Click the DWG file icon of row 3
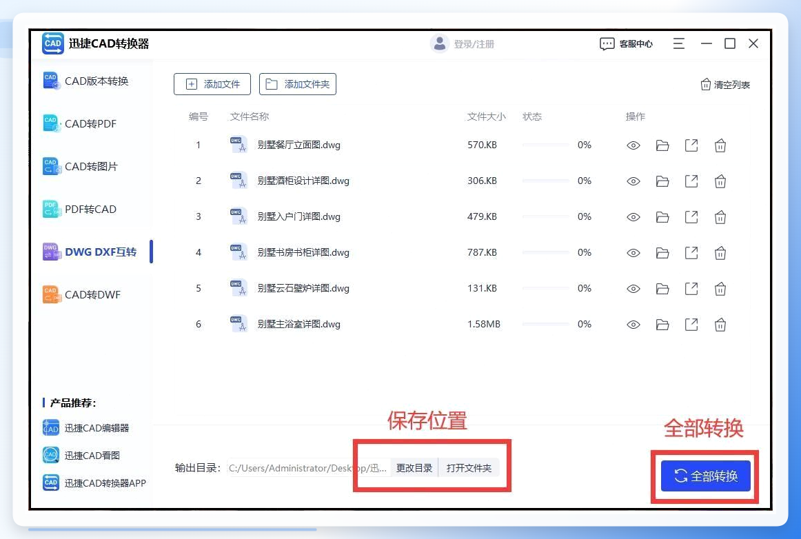The width and height of the screenshot is (801, 539). point(239,216)
